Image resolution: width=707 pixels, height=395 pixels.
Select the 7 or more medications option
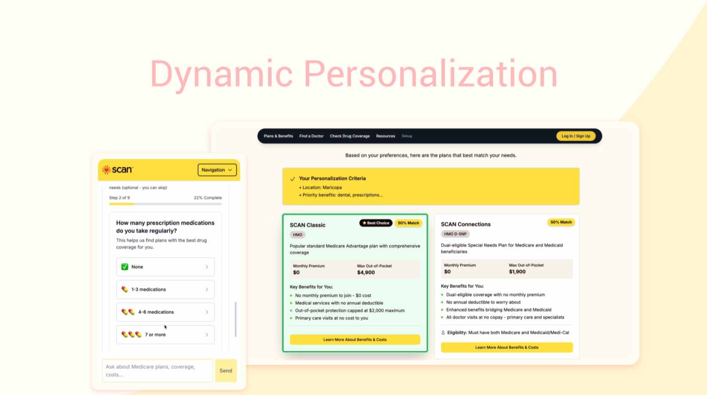(x=165, y=334)
